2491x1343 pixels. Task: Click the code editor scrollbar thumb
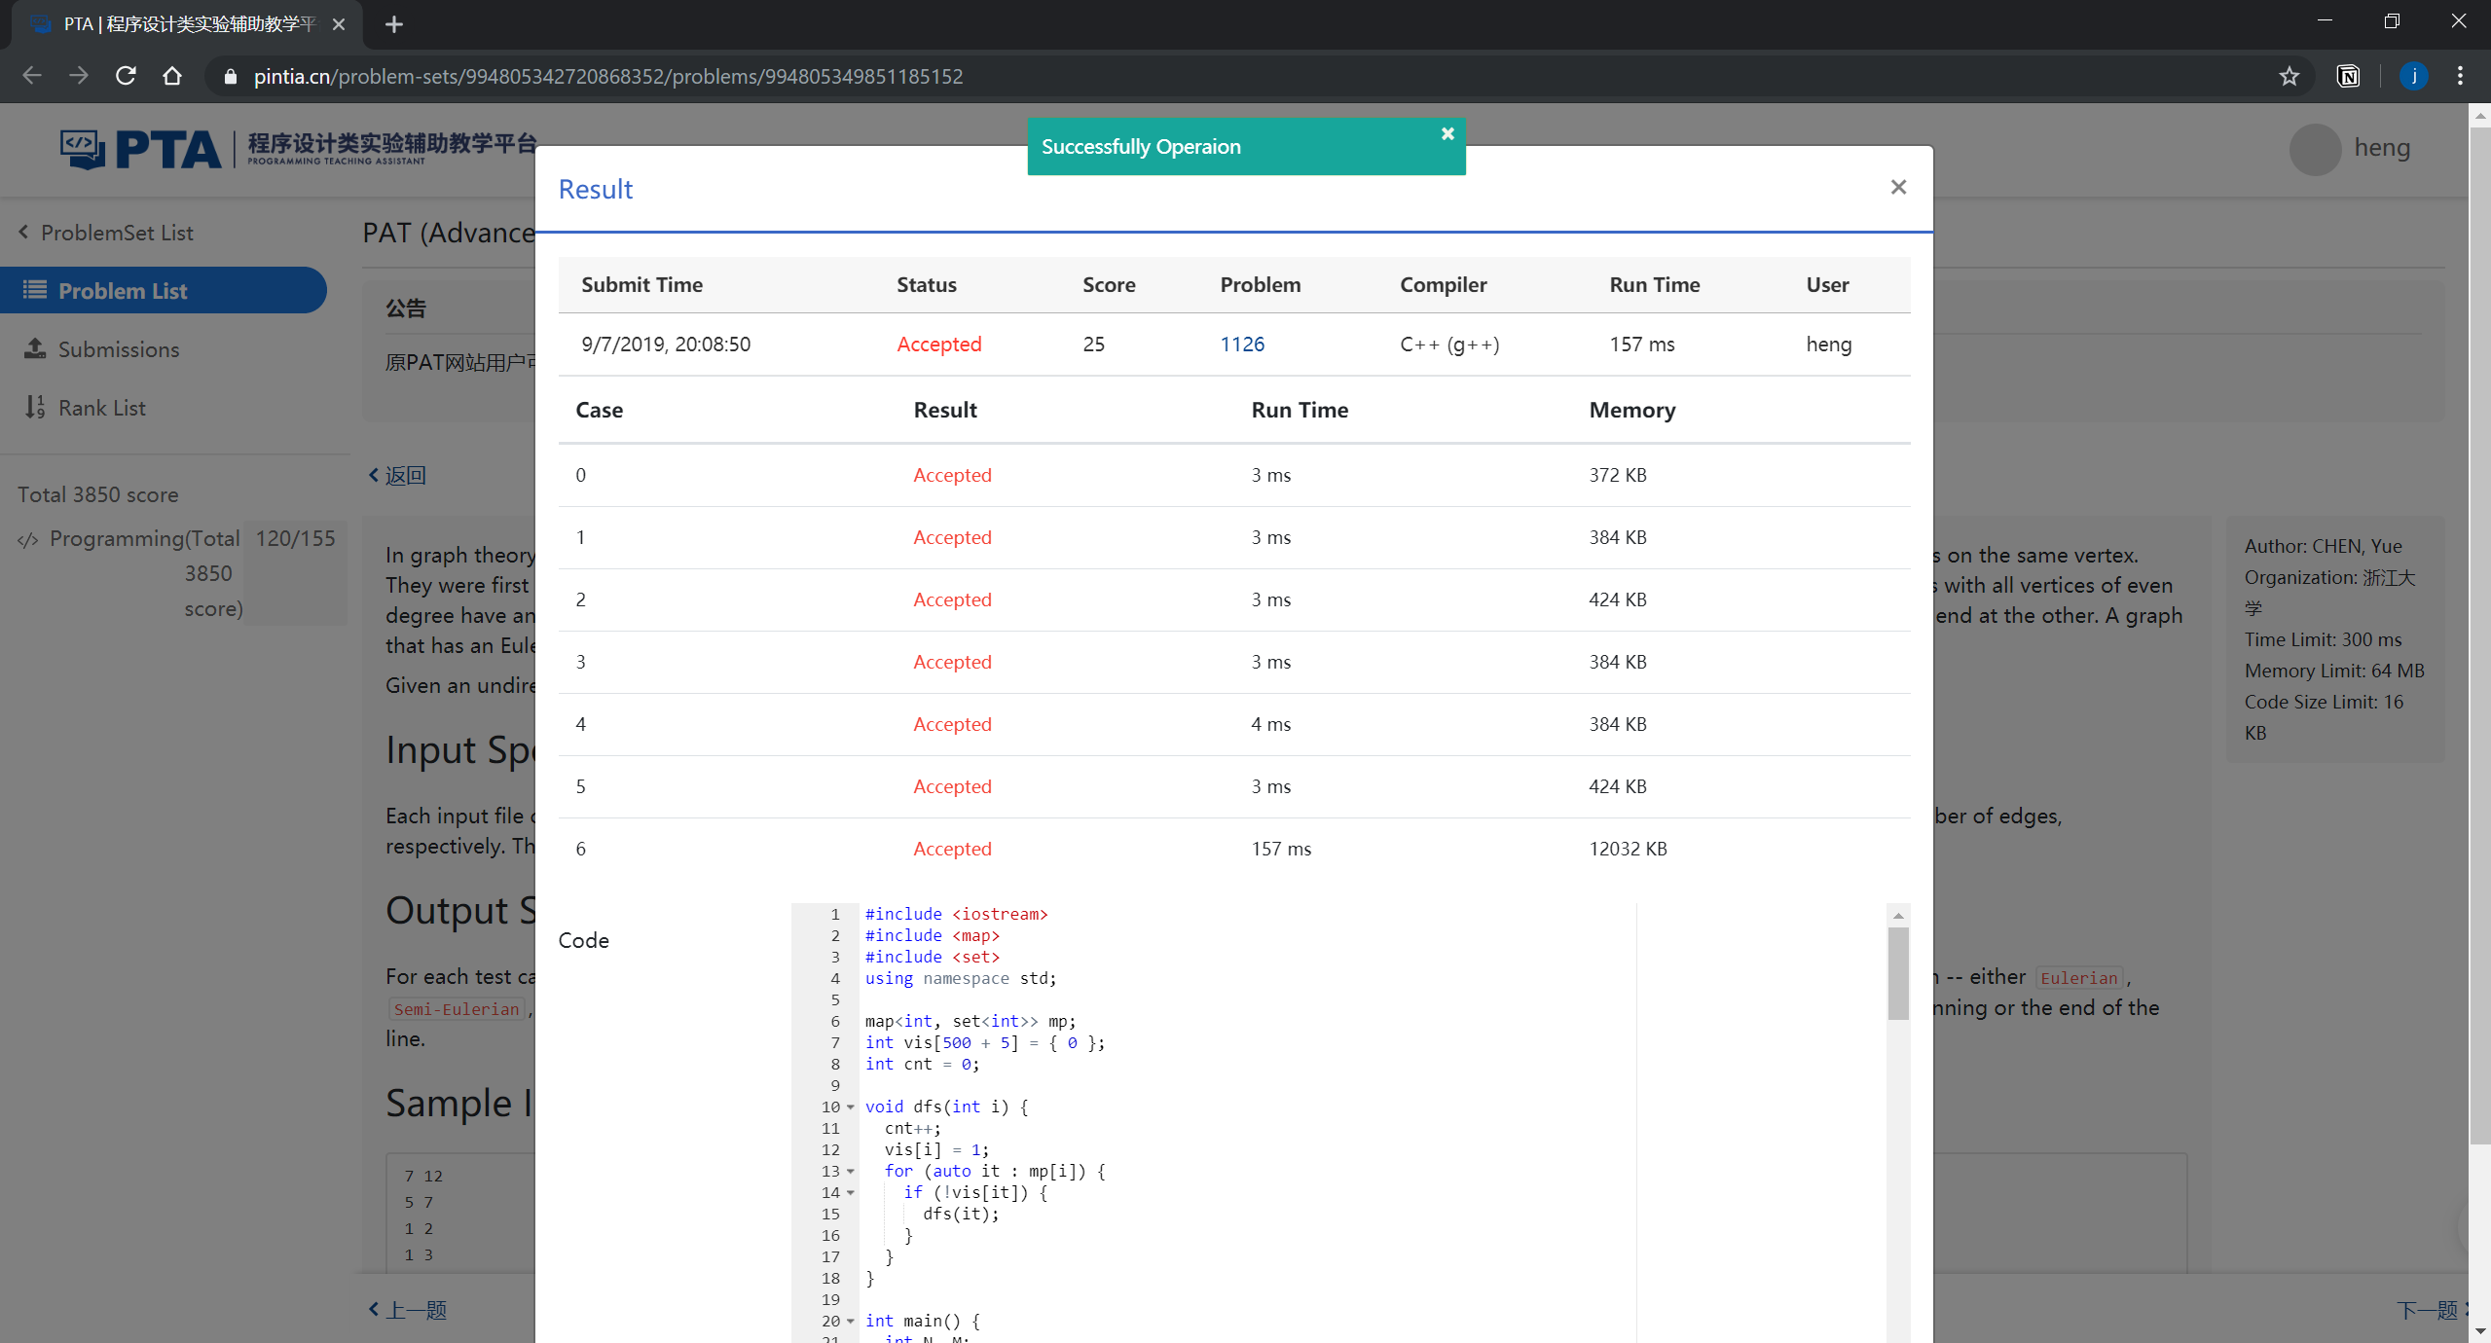tap(1898, 973)
